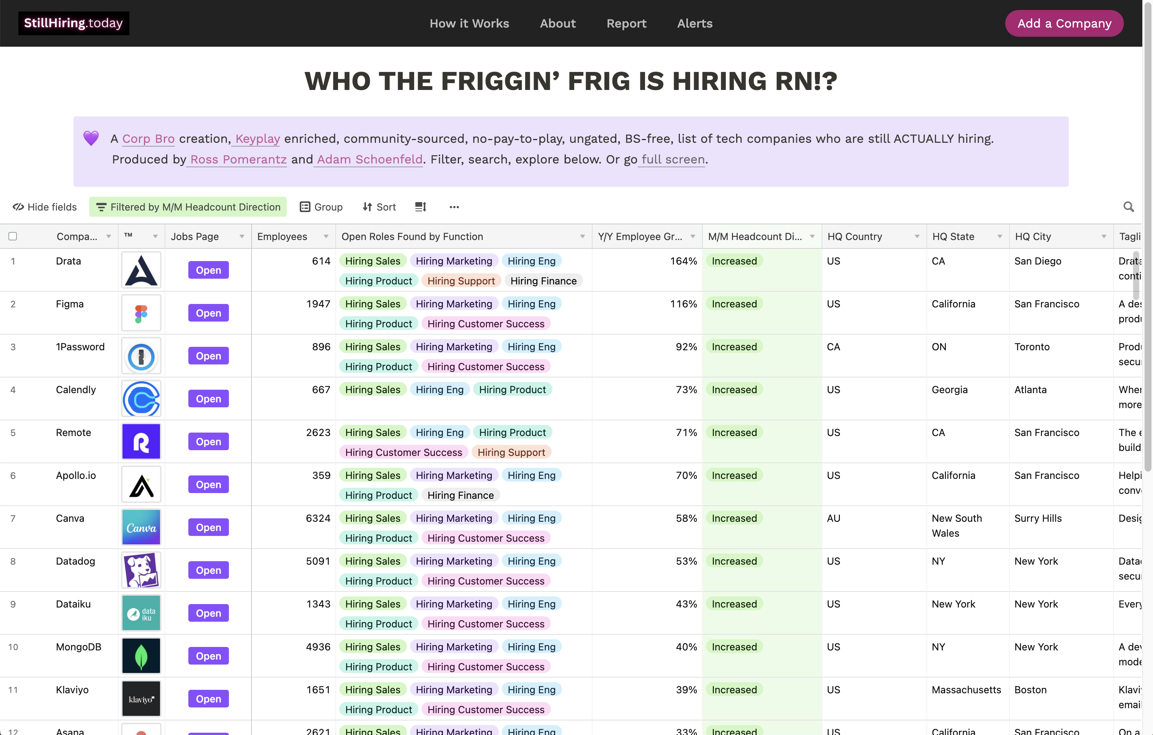Click the Datadog logo icon

pyautogui.click(x=141, y=570)
